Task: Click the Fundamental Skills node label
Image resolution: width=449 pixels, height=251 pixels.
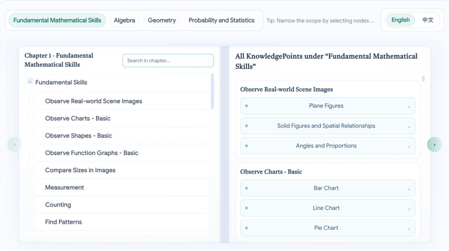Action: pos(61,82)
